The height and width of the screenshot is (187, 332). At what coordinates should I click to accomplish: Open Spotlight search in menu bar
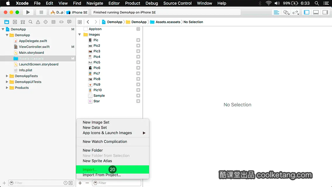point(317,3)
